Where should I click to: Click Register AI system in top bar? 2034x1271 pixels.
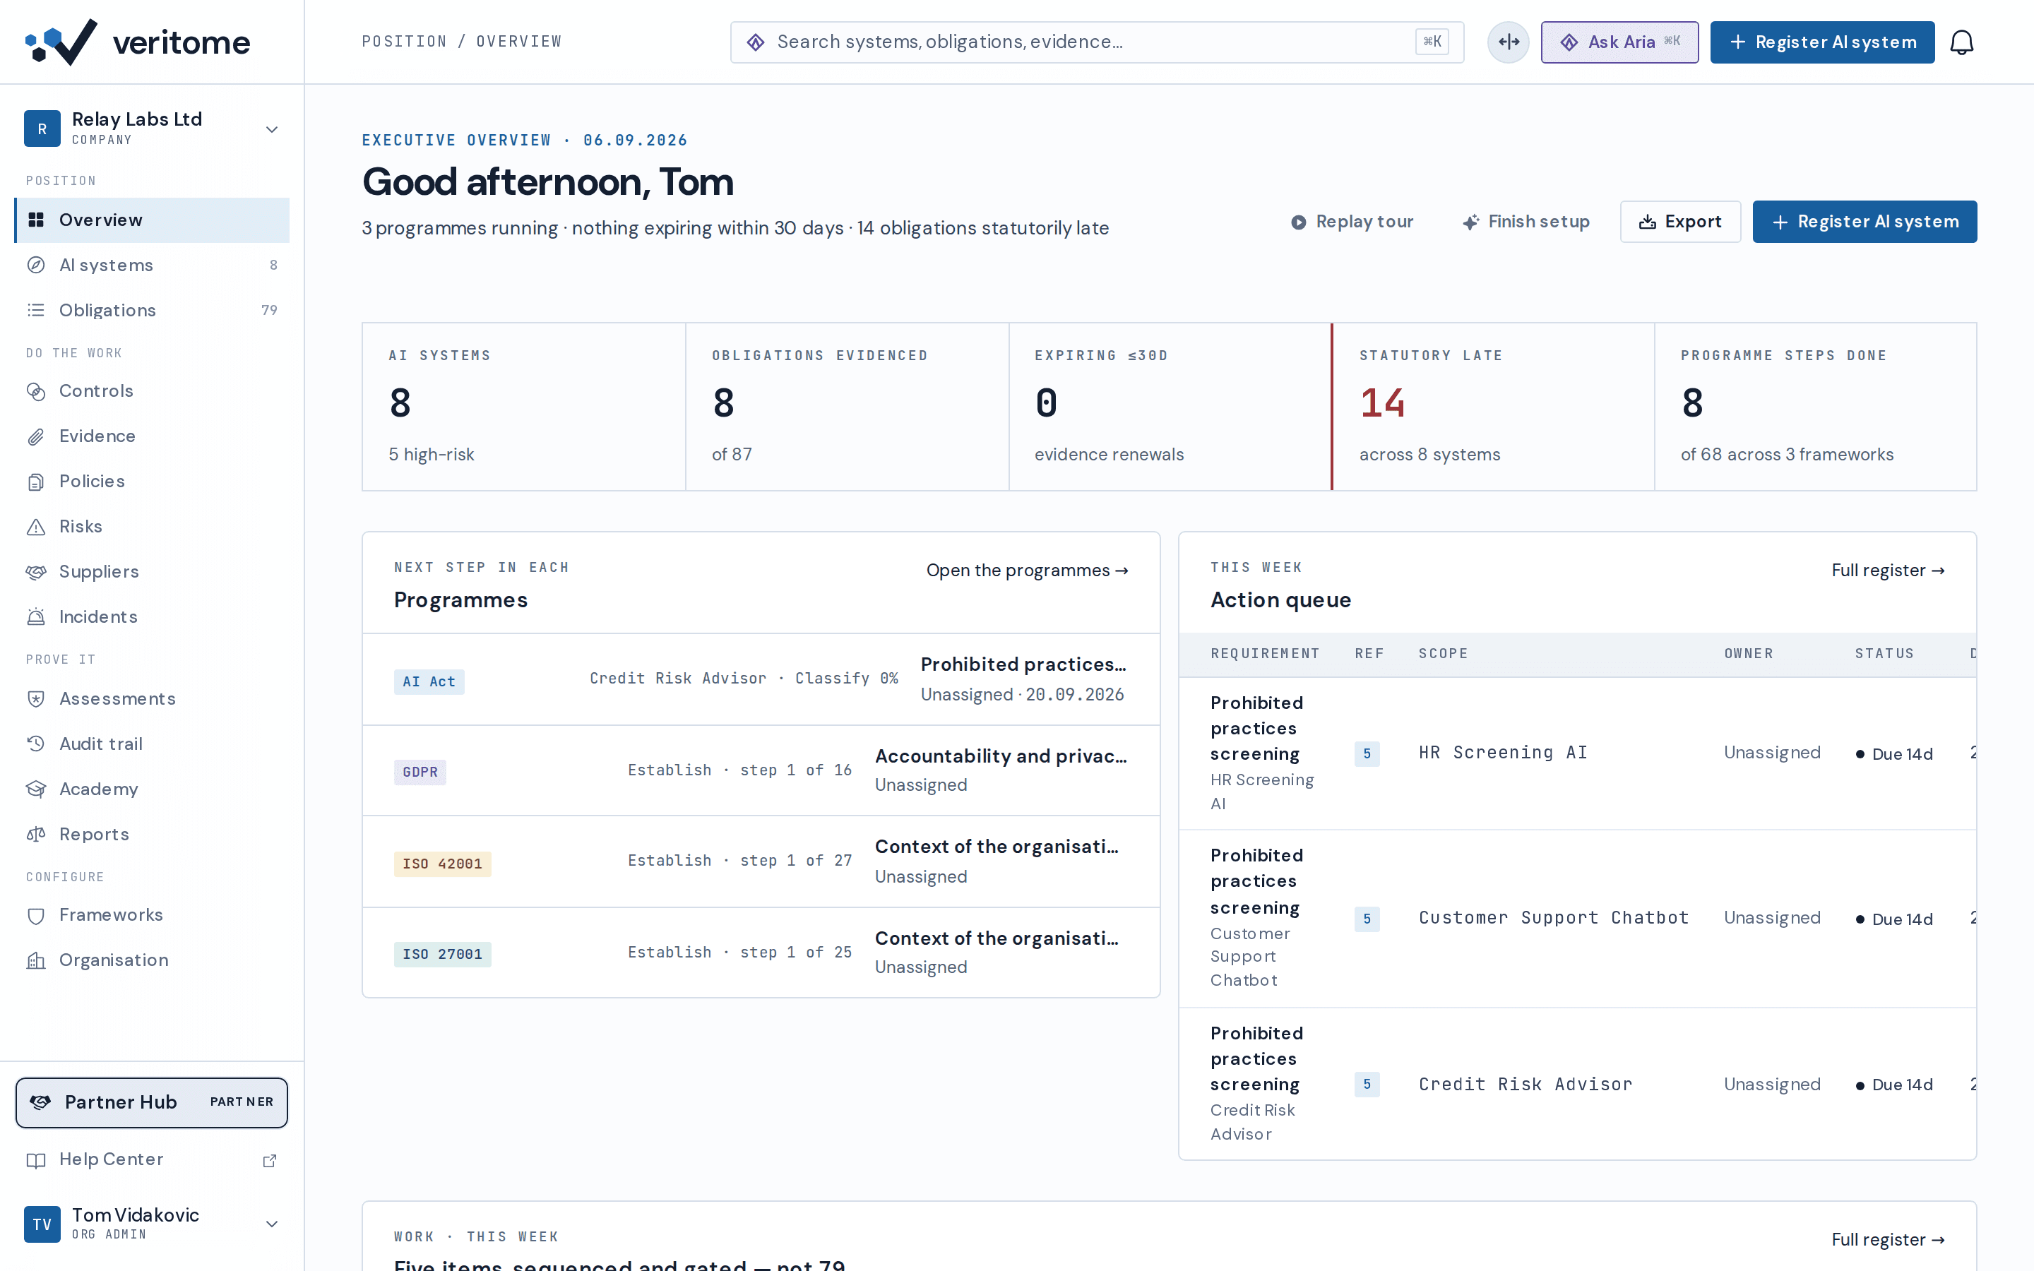pos(1821,42)
